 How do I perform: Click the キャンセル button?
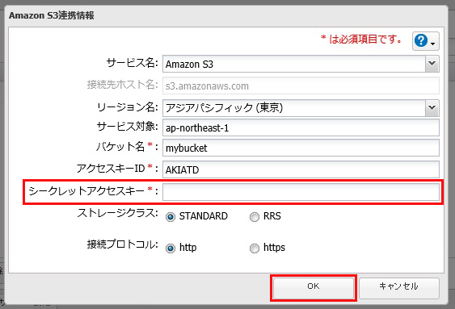click(399, 288)
